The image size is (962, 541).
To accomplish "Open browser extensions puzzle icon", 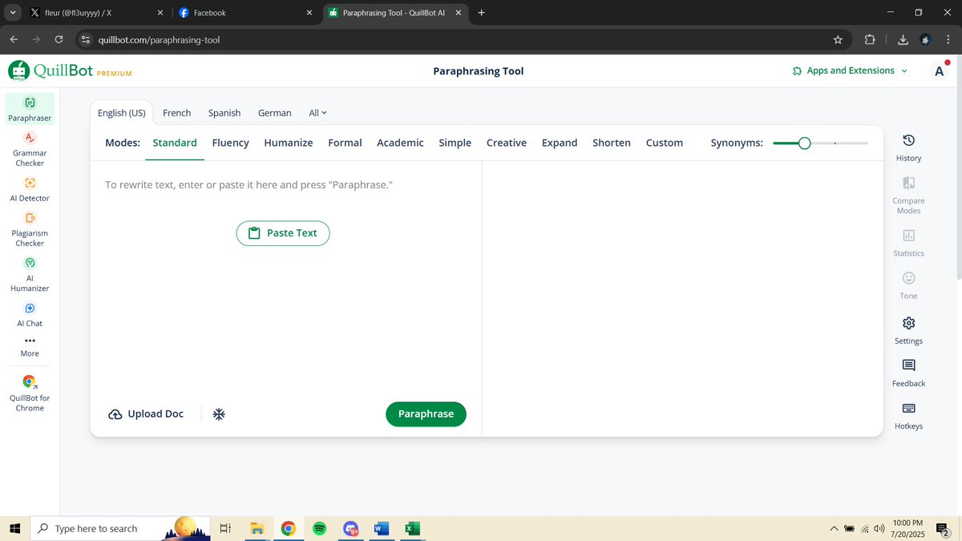I will pos(870,39).
